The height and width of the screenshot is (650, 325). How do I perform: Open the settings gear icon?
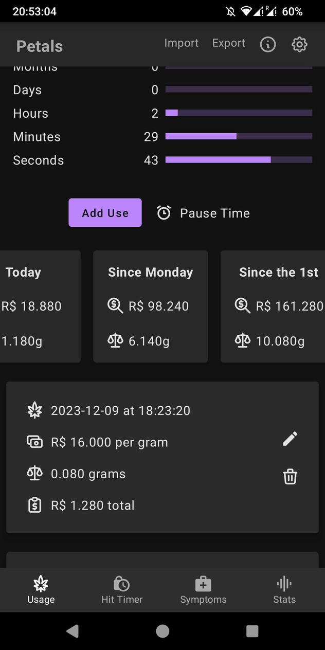299,44
